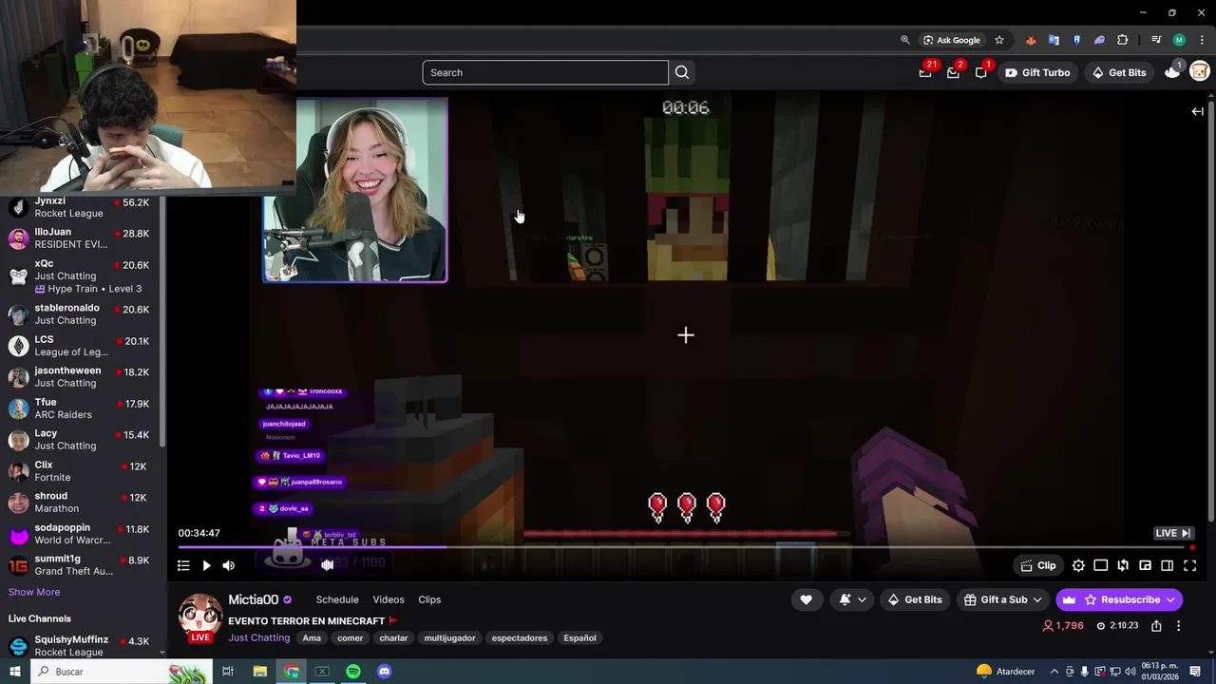Share the stream via share icon
The image size is (1216, 684).
pos(1156,626)
